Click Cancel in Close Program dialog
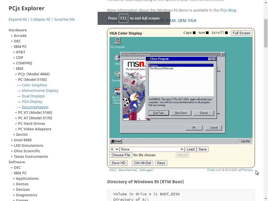Image resolution: width=268 pixels, height=201 pixels. pyautogui.click(x=204, y=113)
